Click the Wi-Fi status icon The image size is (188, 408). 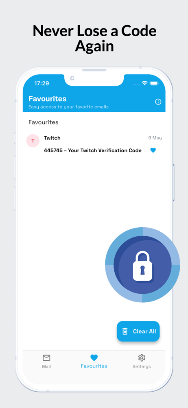(144, 83)
